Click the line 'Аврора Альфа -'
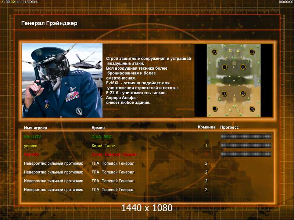This screenshot has height=220, width=294. coord(122,98)
